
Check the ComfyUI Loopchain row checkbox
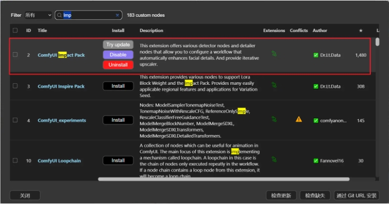(x=15, y=160)
